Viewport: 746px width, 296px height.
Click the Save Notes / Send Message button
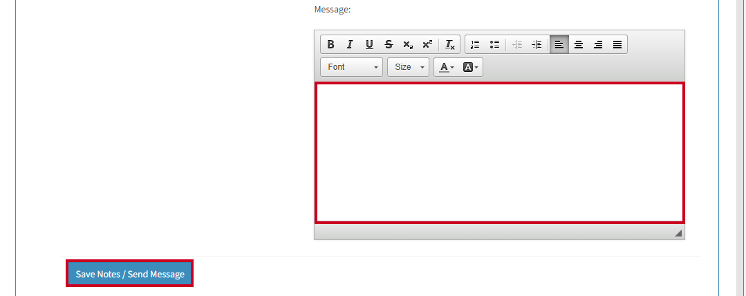point(130,274)
